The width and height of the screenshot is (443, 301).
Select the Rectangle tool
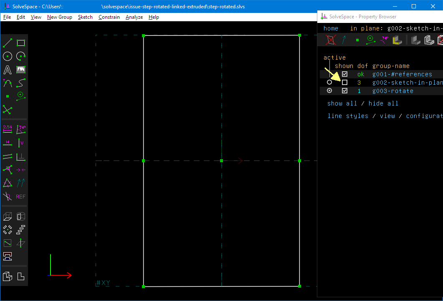pyautogui.click(x=20, y=43)
